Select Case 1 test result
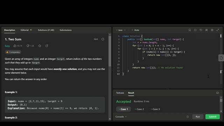The height and width of the screenshot is (126, 224). click(x=124, y=109)
